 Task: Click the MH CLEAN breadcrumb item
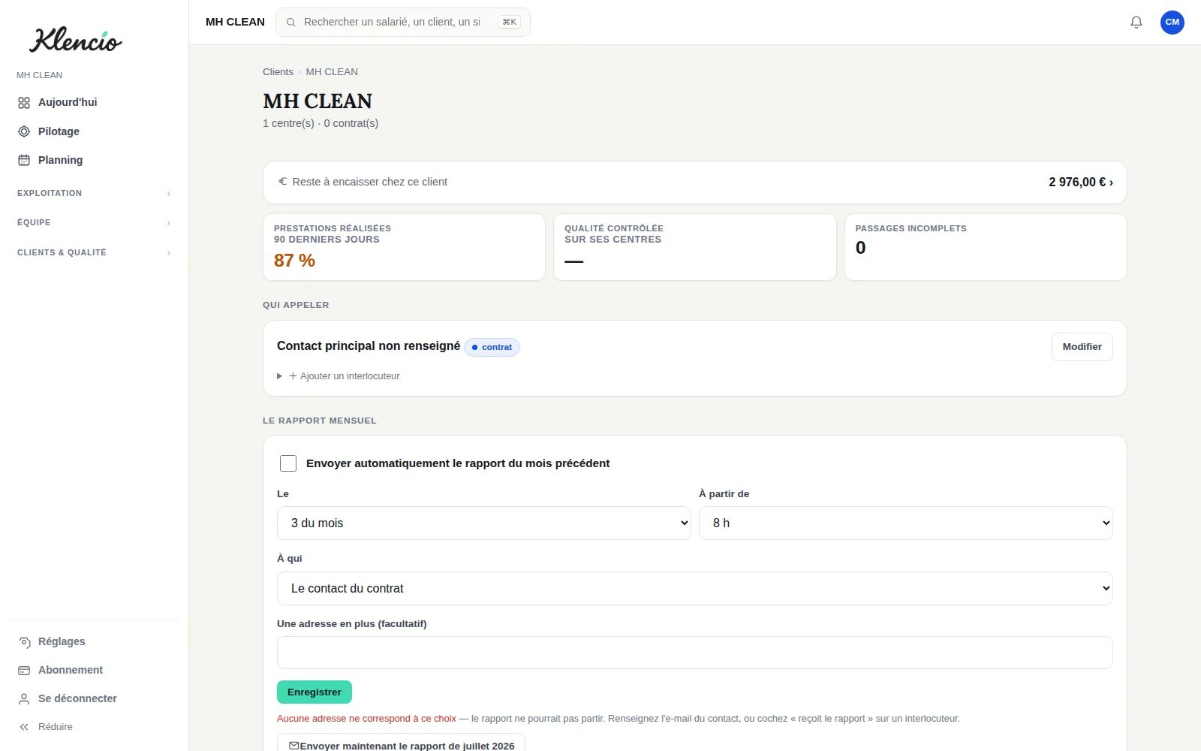(332, 72)
